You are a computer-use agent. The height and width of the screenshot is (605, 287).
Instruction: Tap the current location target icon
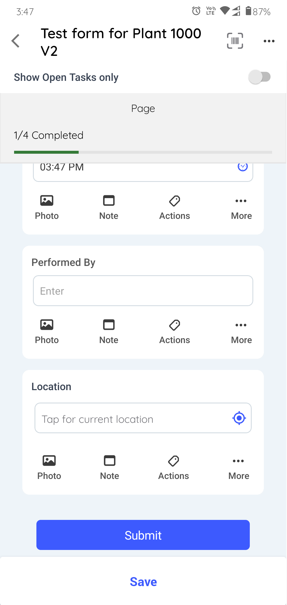coord(239,418)
